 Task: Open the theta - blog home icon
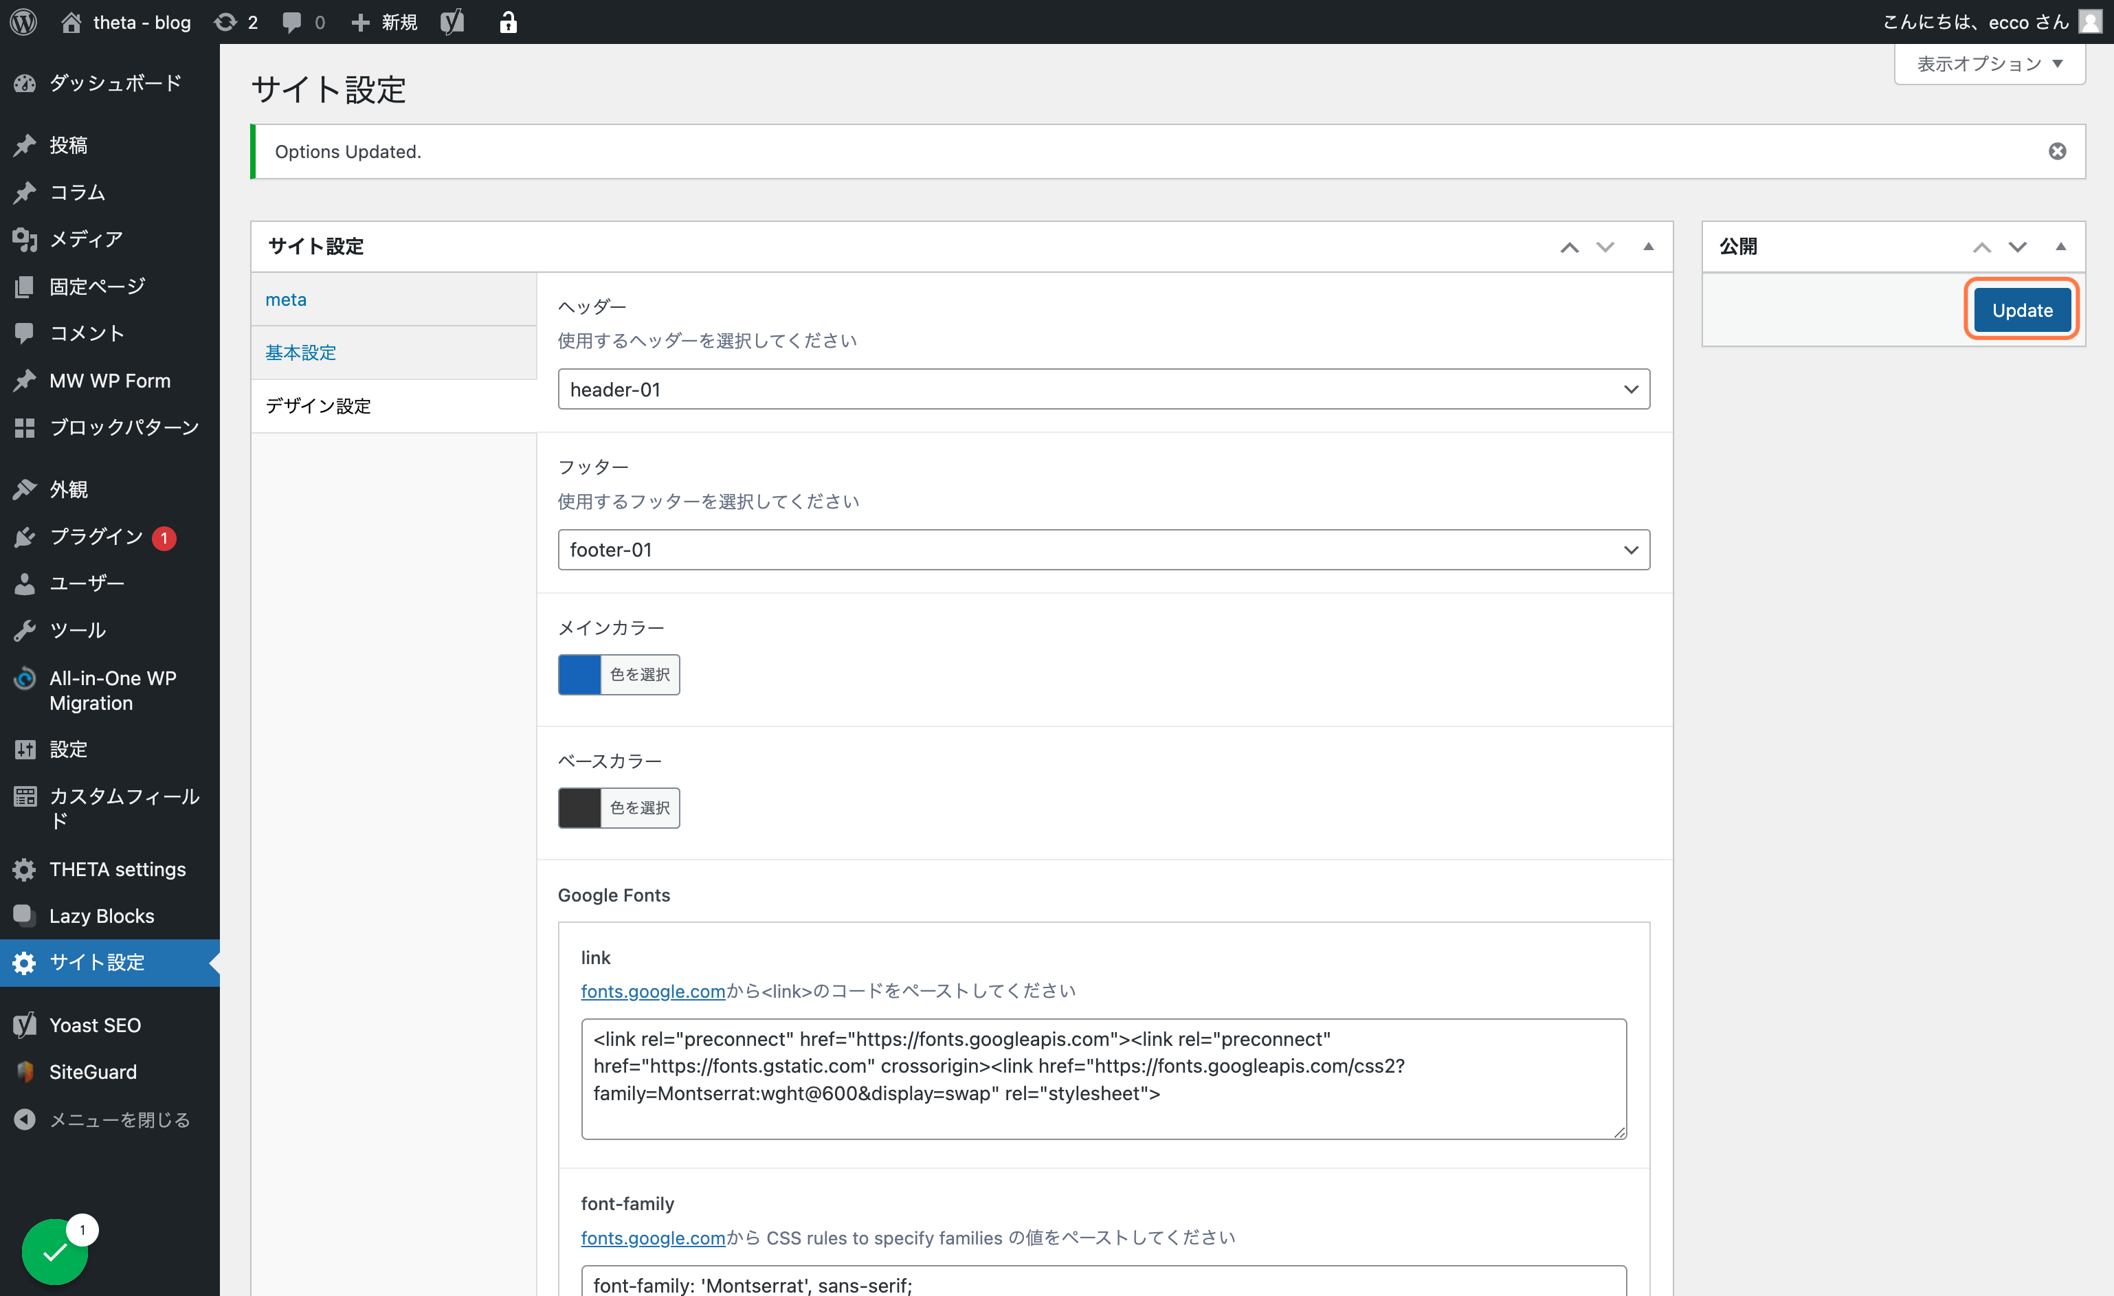point(71,21)
